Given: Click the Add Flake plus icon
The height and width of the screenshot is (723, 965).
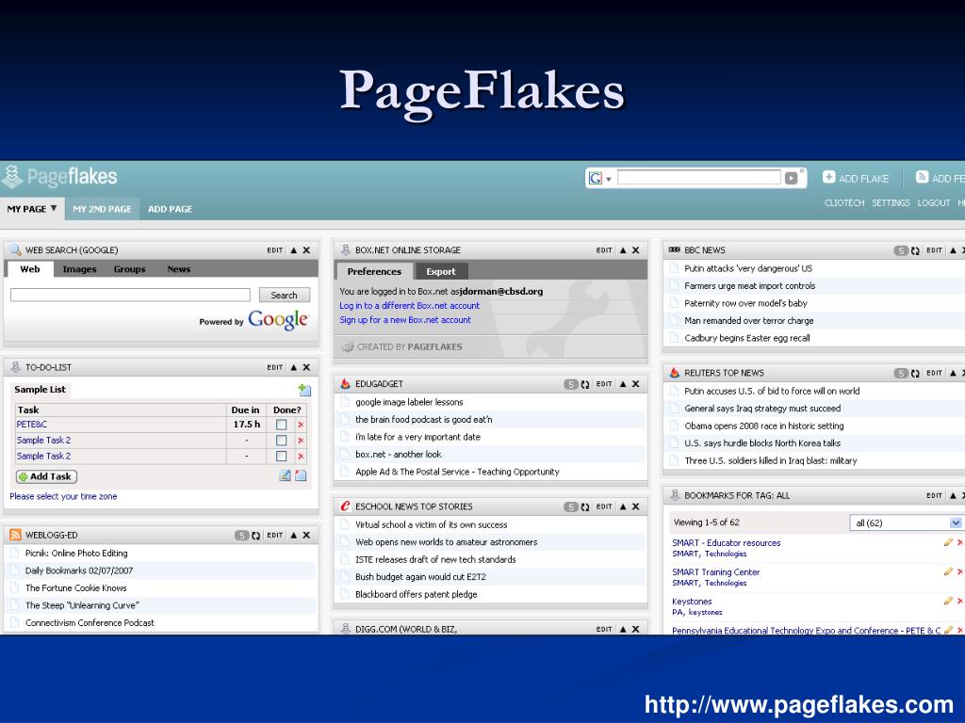Looking at the screenshot, I should [x=828, y=177].
